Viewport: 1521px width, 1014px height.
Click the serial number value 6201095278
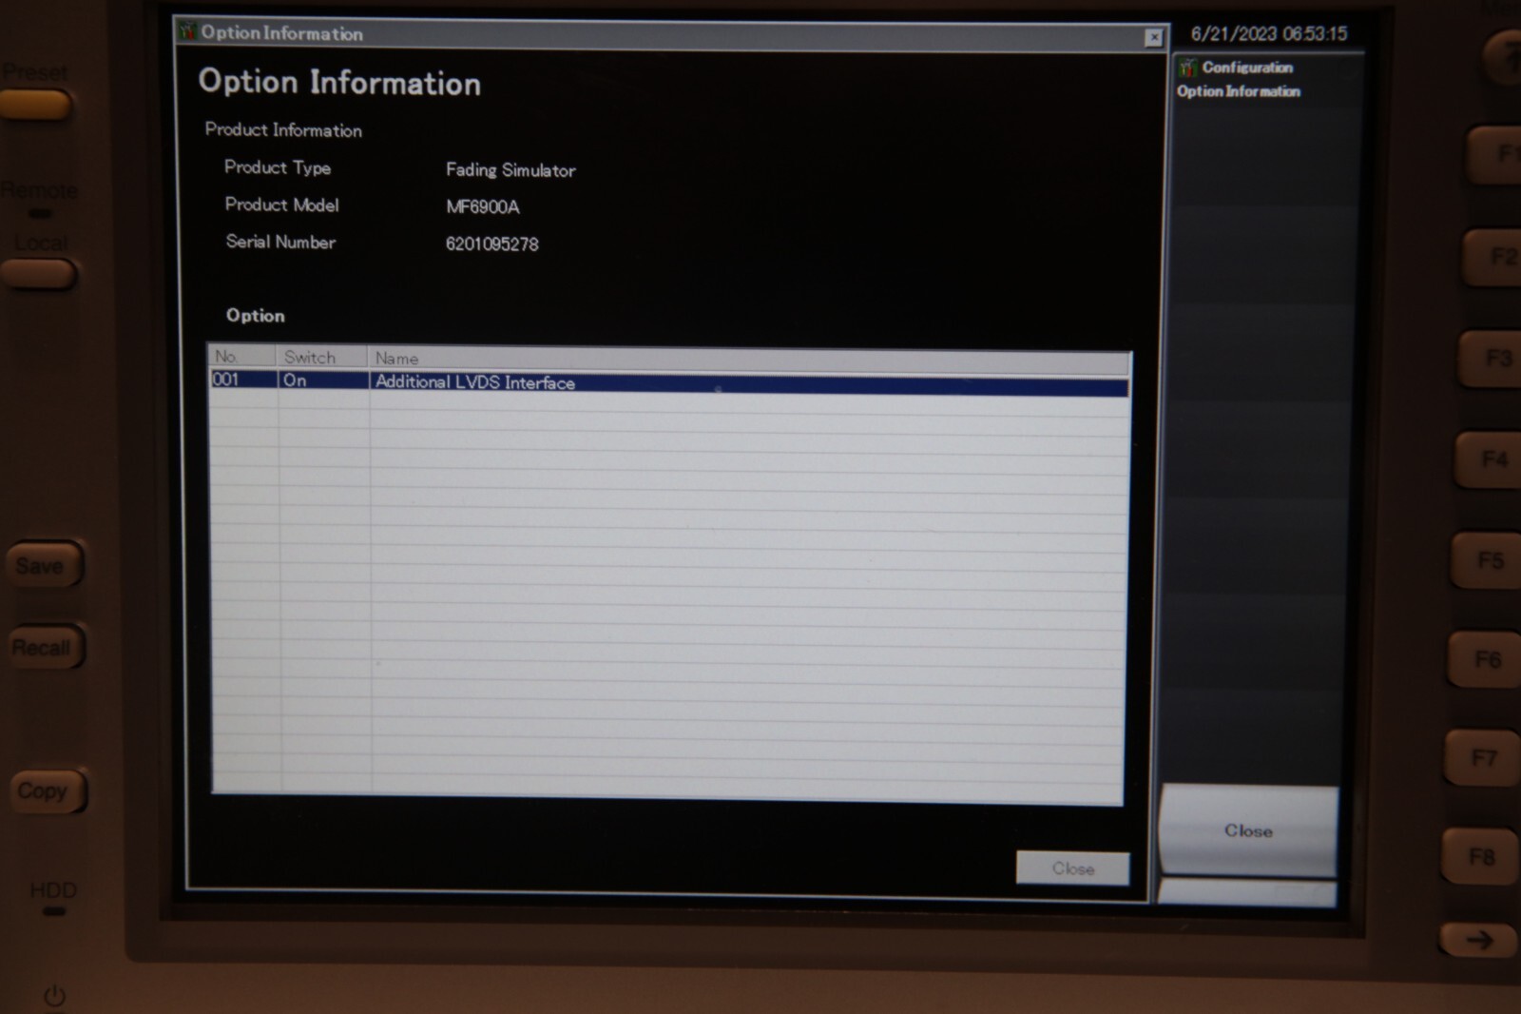(x=491, y=244)
